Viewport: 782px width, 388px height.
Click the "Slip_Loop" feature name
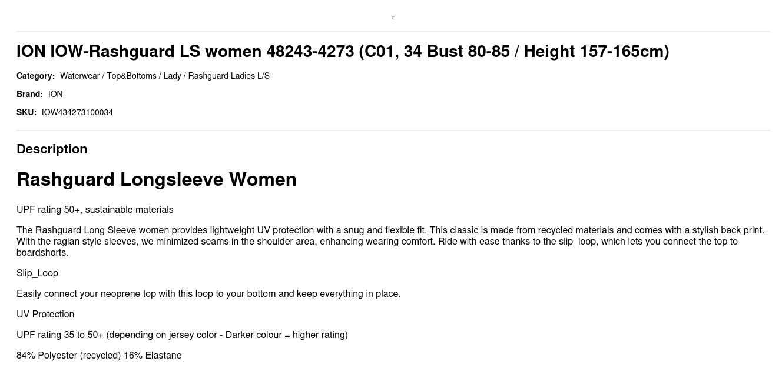point(37,273)
